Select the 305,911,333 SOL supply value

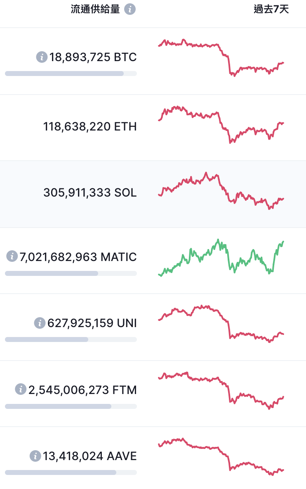click(x=90, y=193)
